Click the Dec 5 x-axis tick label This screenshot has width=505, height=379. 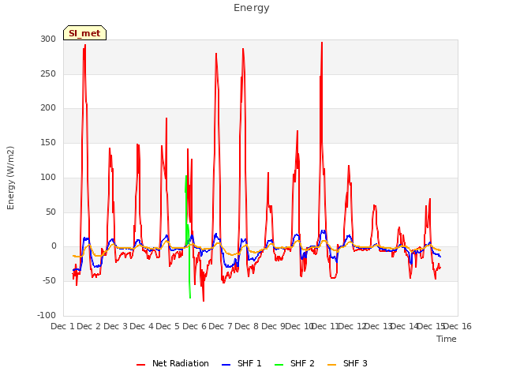coord(168,326)
